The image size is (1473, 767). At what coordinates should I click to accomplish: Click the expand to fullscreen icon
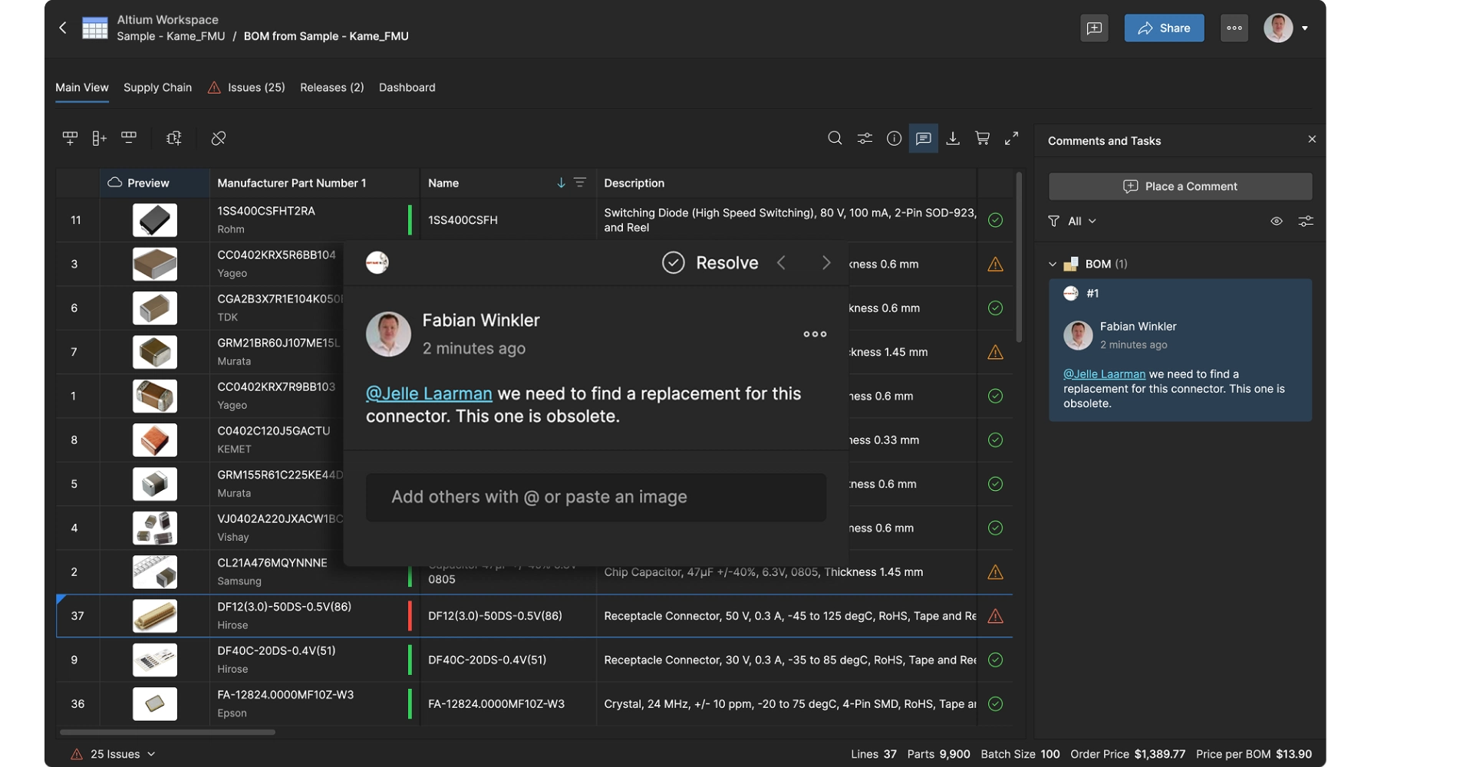pyautogui.click(x=1012, y=138)
